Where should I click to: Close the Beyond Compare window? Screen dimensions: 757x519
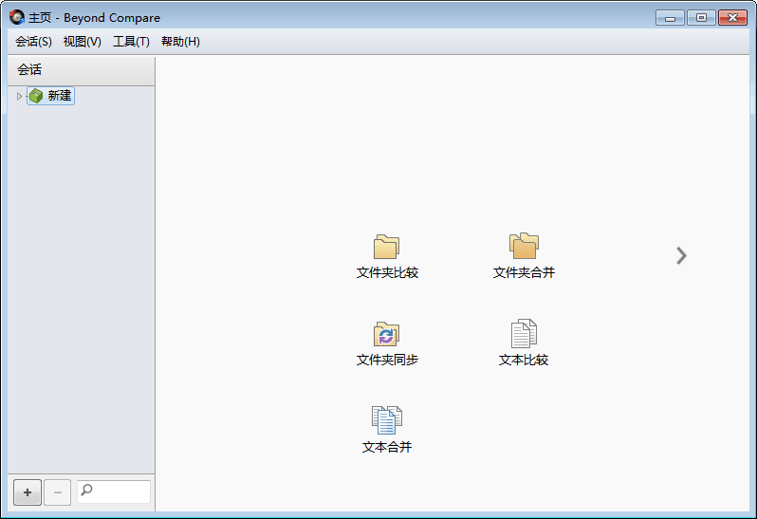pyautogui.click(x=732, y=18)
